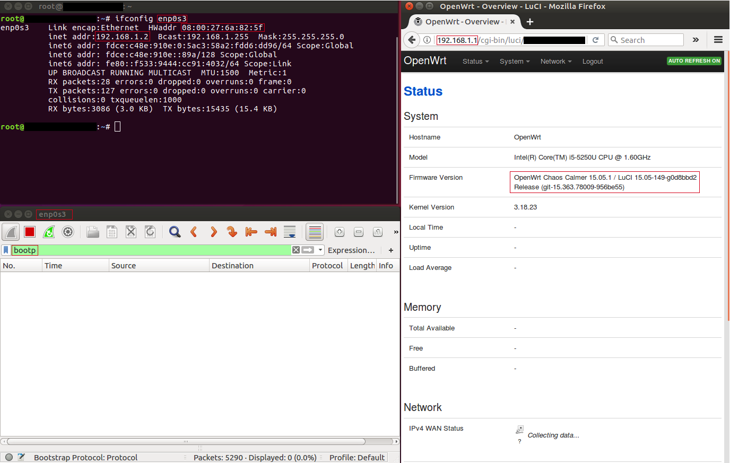The width and height of the screenshot is (730, 463).
Task: Zoom in on Wireshark packet text
Action: (x=340, y=232)
